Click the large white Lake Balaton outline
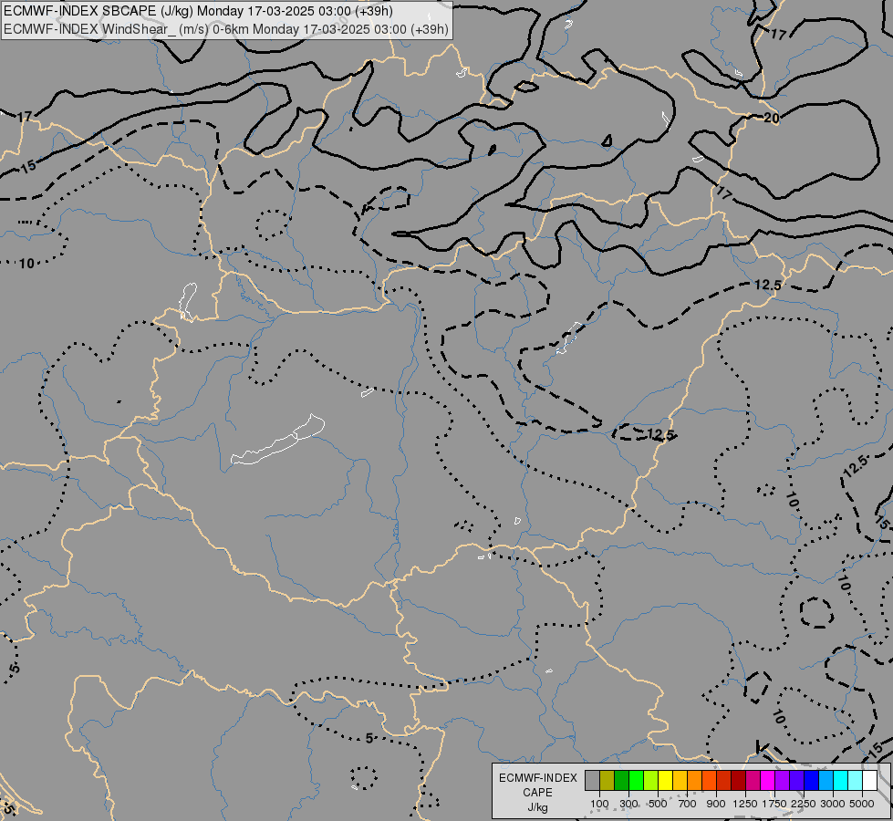 tap(277, 440)
